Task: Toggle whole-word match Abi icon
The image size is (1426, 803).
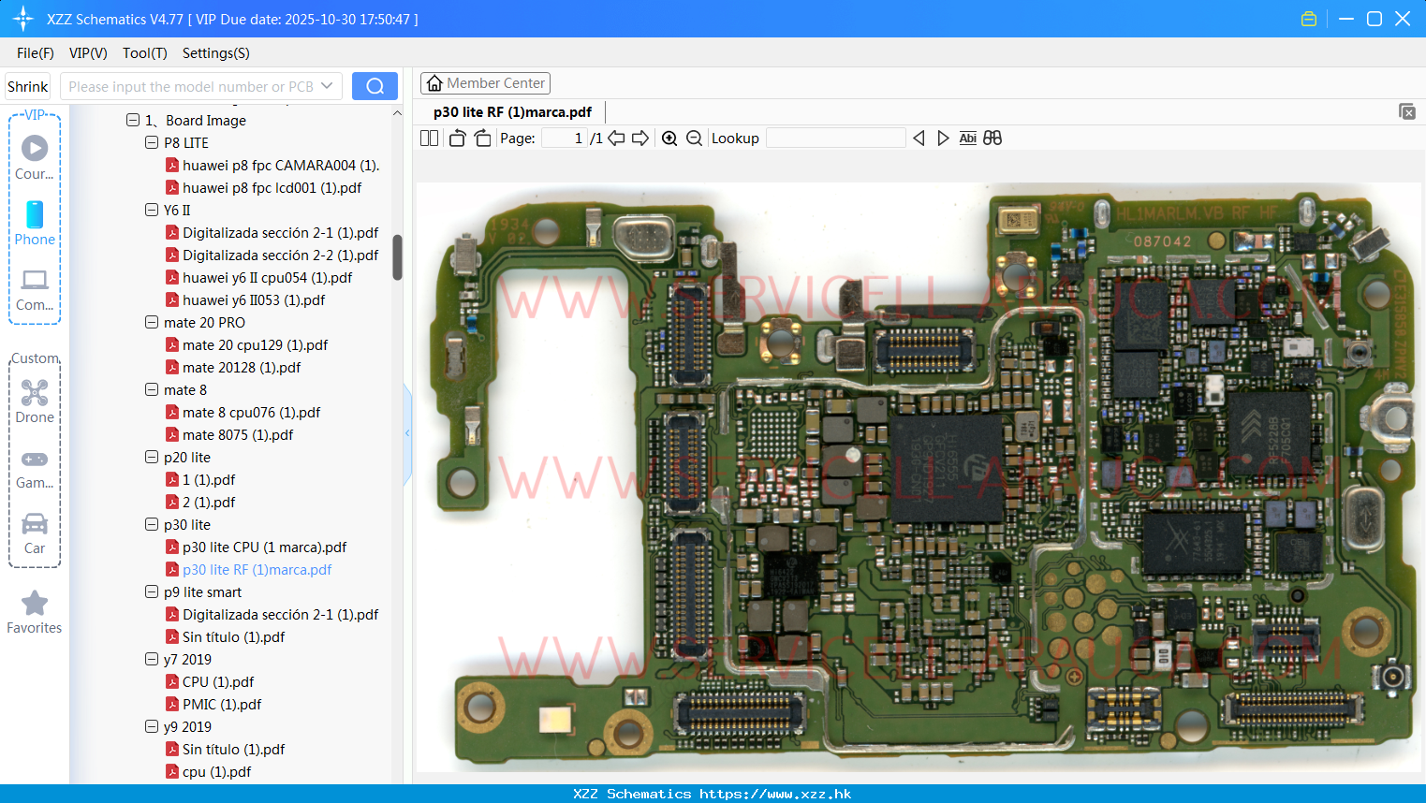Action: coord(968,138)
